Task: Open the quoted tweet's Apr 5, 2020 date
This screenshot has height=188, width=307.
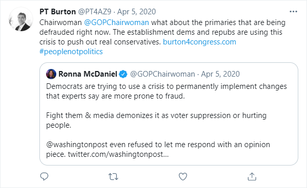Action: pos(220,74)
